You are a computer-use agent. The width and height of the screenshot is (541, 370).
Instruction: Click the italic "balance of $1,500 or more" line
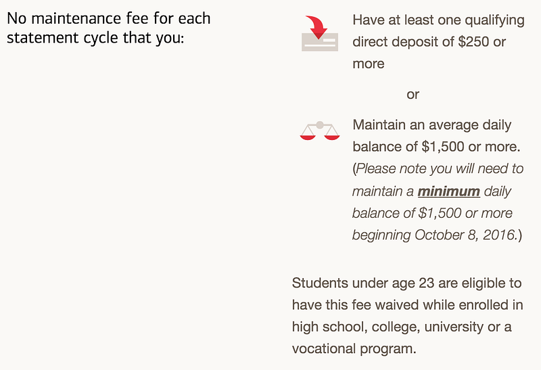[432, 213]
